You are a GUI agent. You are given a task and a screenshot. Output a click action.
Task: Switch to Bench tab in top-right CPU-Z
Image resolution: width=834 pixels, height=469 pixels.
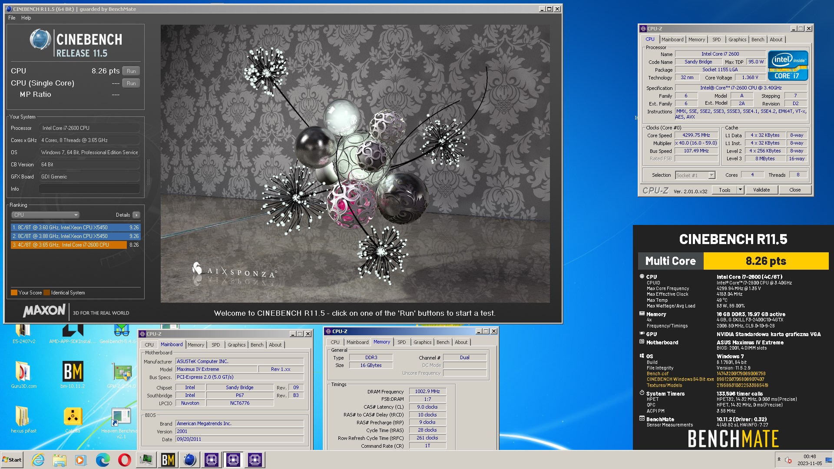point(758,40)
